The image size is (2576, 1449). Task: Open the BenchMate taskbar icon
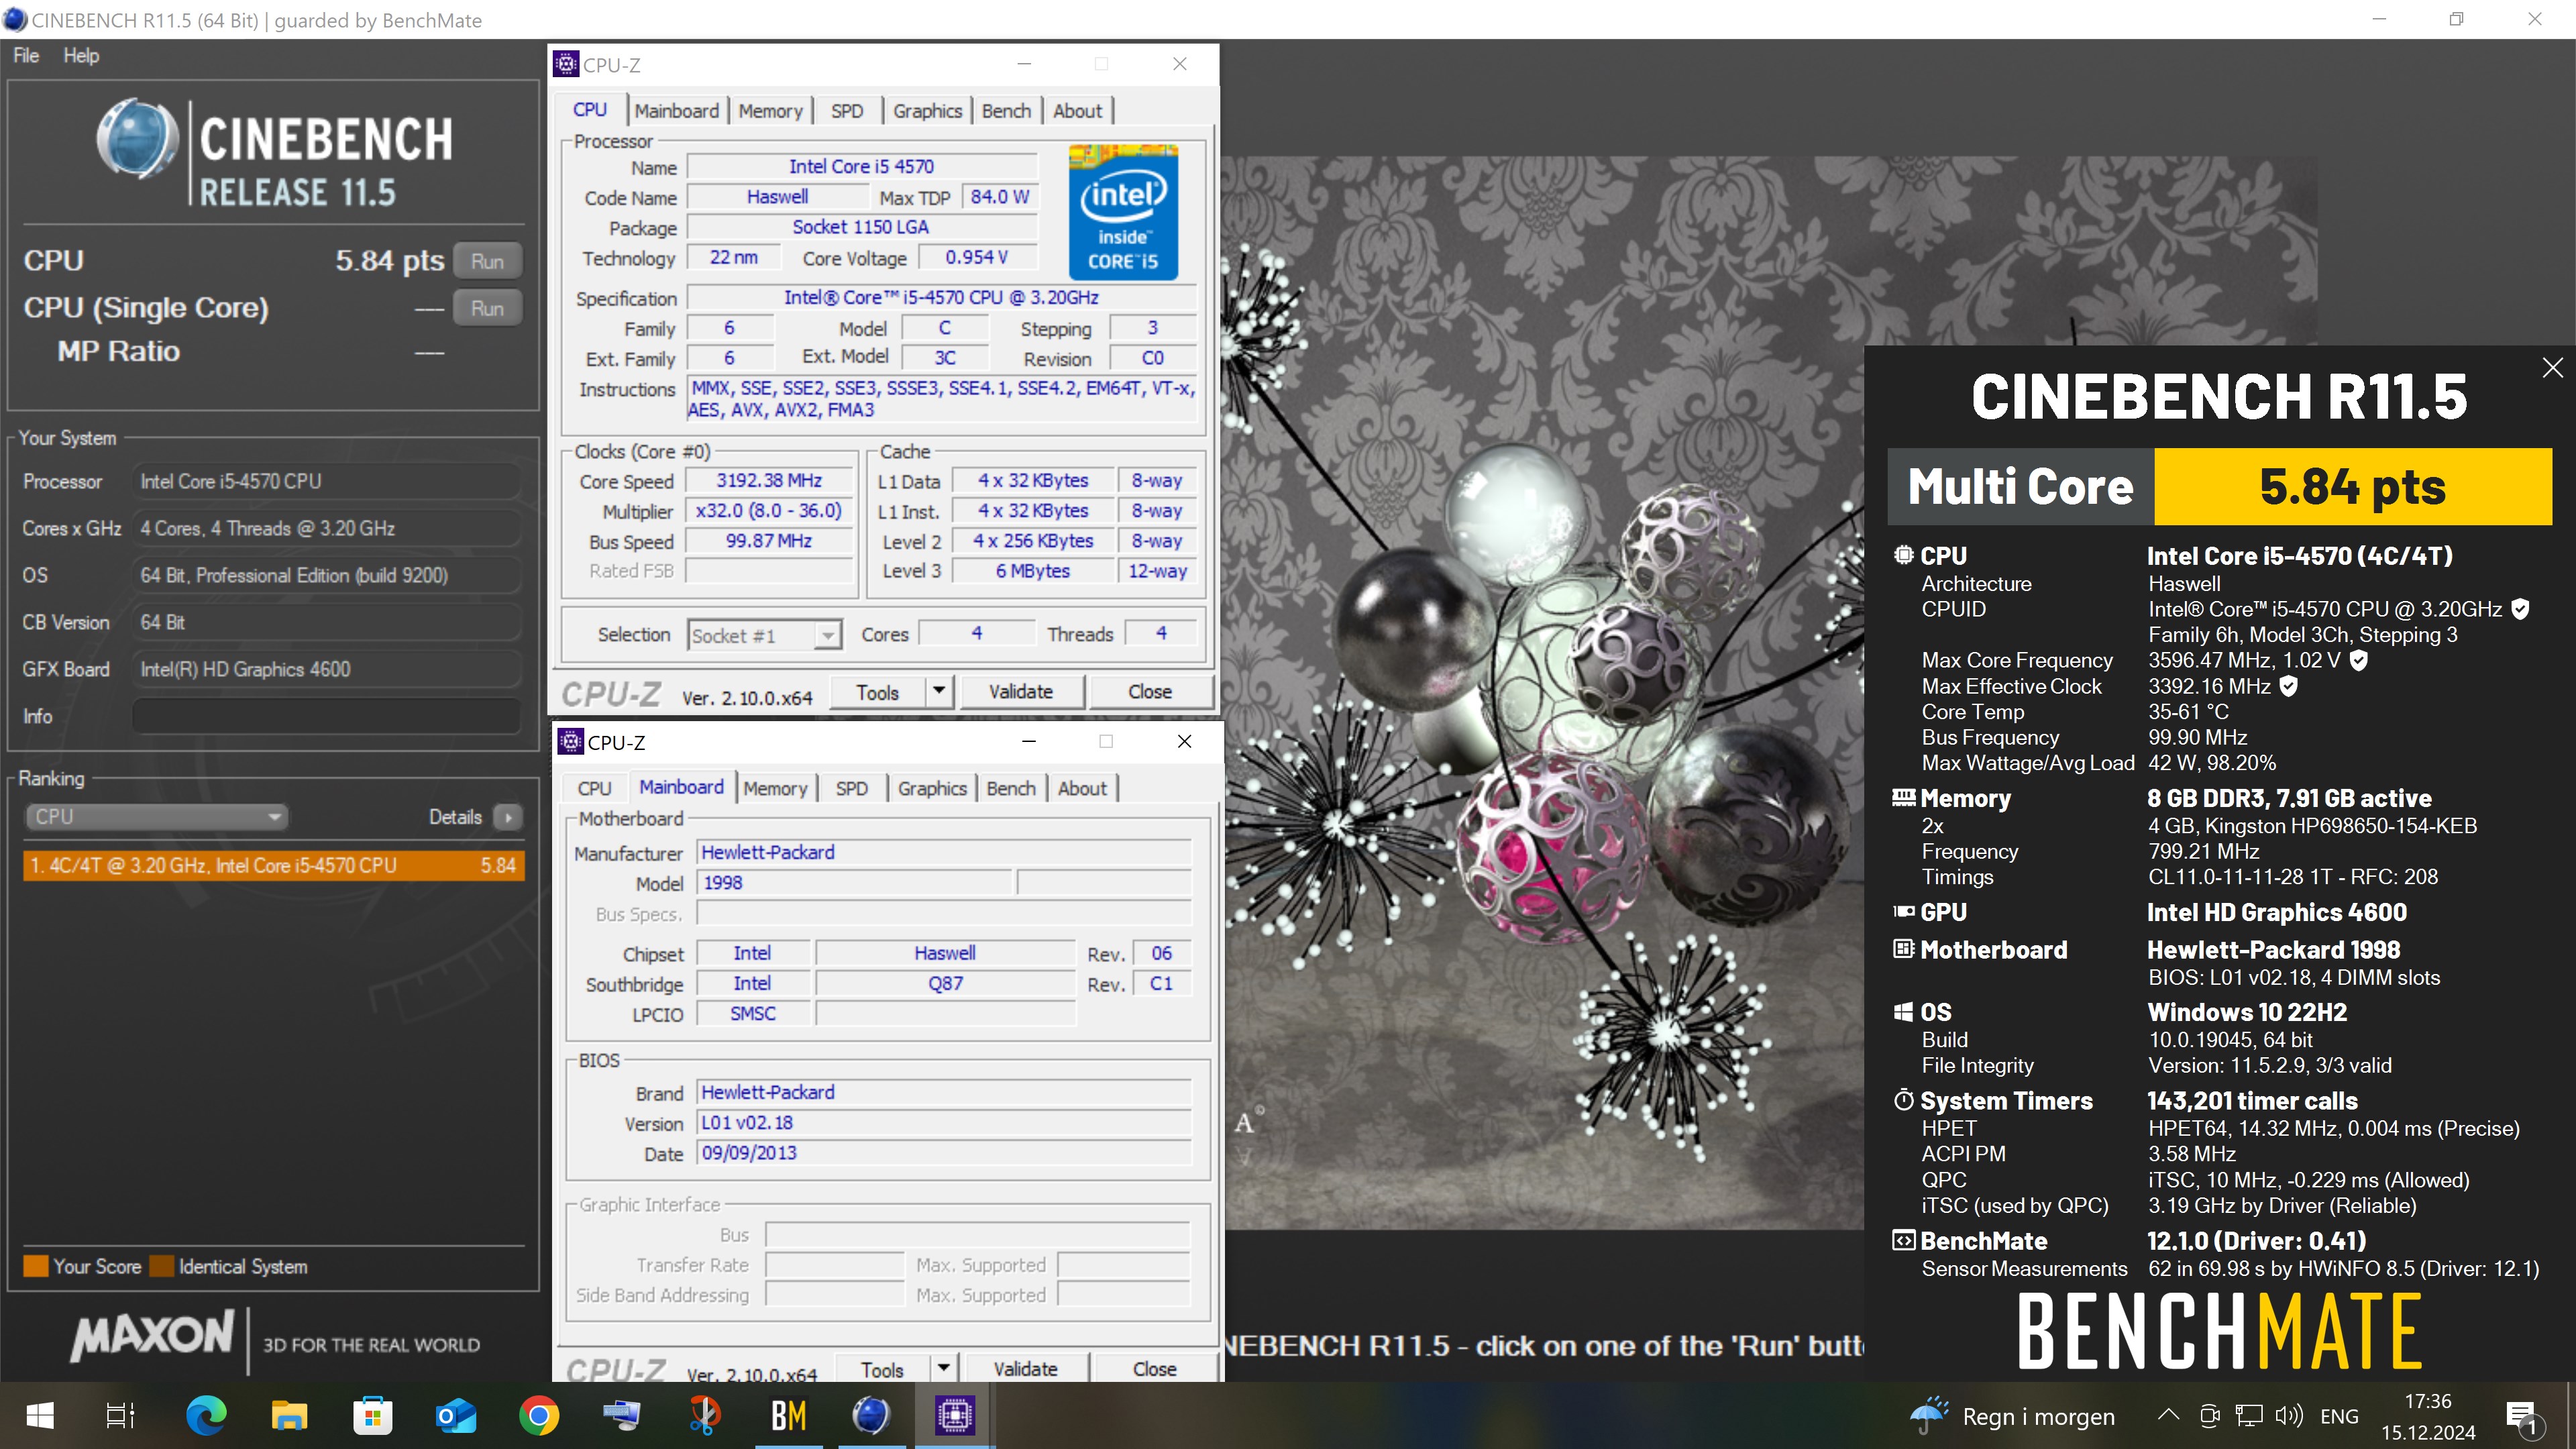788,1416
